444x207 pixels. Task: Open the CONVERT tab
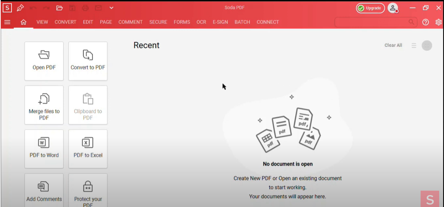click(x=65, y=22)
